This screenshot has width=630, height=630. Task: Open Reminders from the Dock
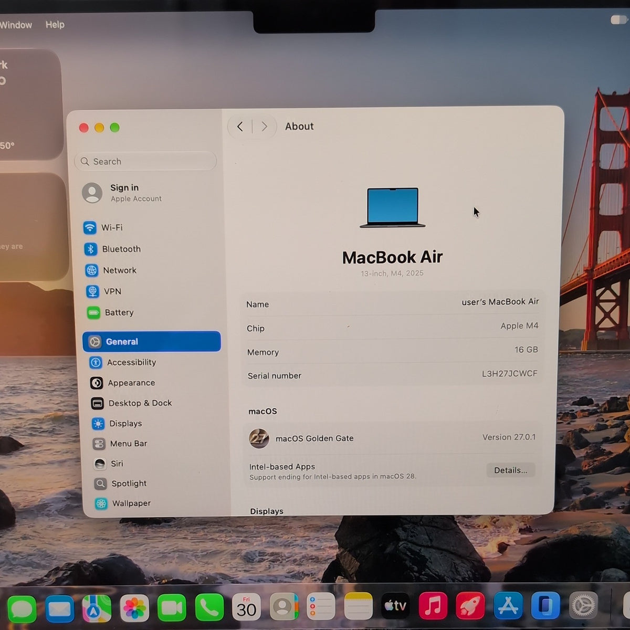[x=321, y=606]
